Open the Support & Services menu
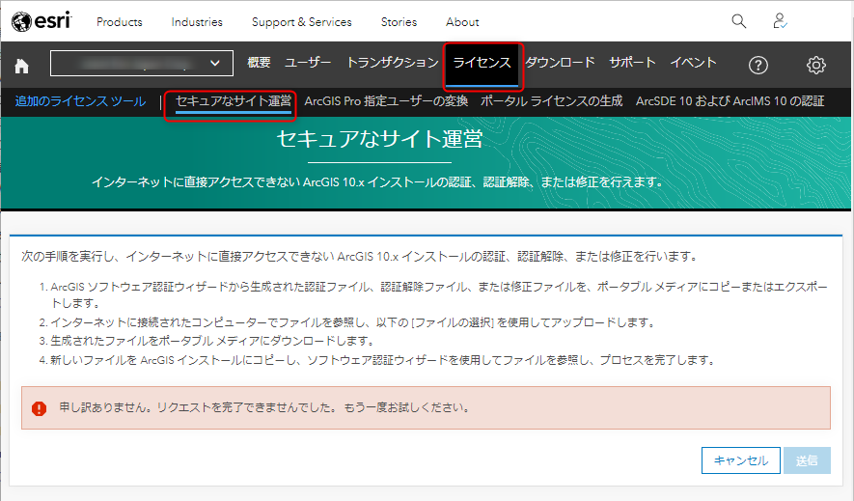Image resolution: width=854 pixels, height=501 pixels. (302, 22)
